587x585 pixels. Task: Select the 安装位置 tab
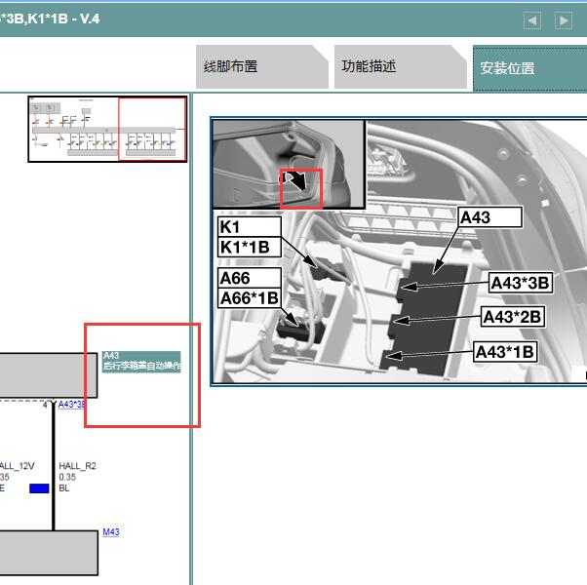tap(530, 68)
